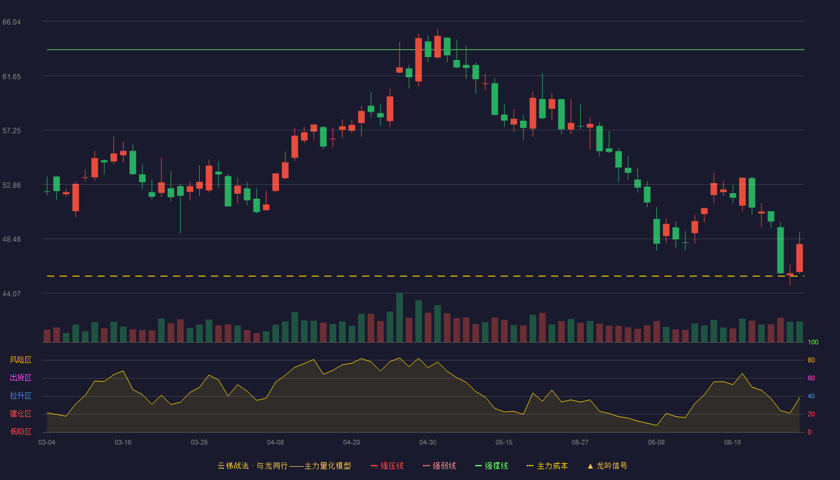Viewport: 840px width, 480px height.
Task: Click the 60 value on the indicator axis
Action: [x=811, y=378]
